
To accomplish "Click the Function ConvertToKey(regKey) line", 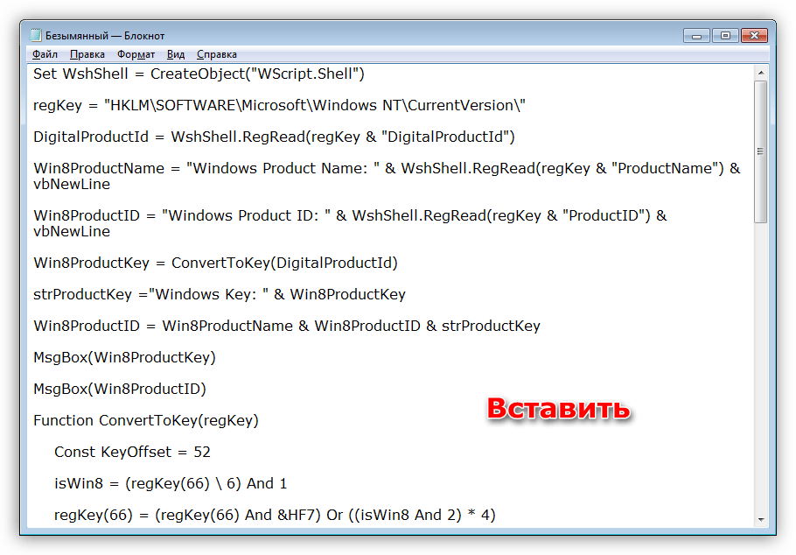I will [146, 420].
